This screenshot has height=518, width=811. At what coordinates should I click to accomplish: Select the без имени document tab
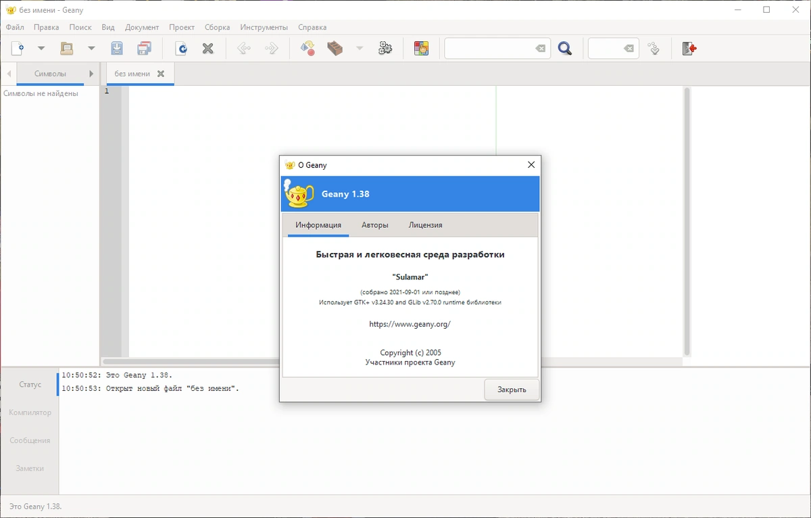(132, 74)
